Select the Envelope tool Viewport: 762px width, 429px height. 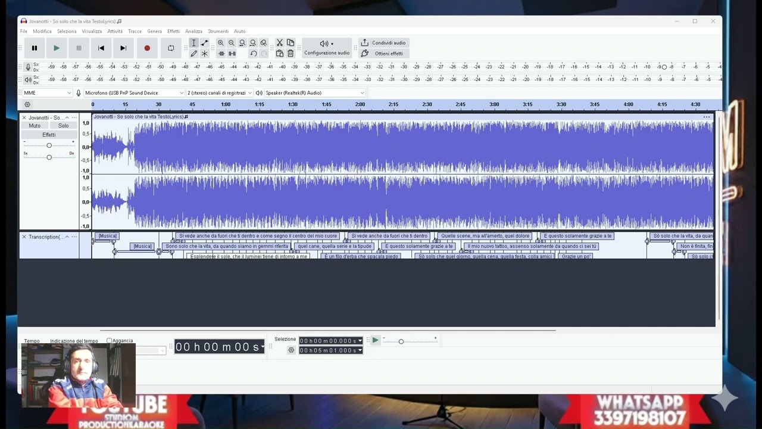[x=204, y=43]
